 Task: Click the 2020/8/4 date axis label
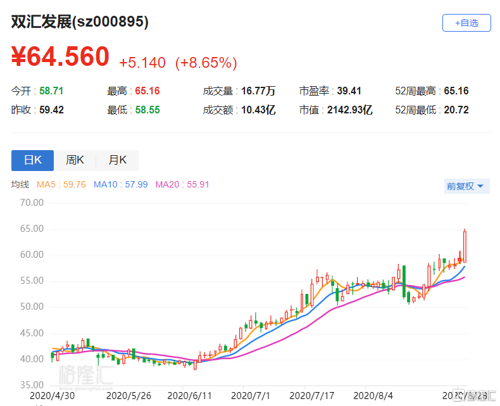click(x=373, y=396)
